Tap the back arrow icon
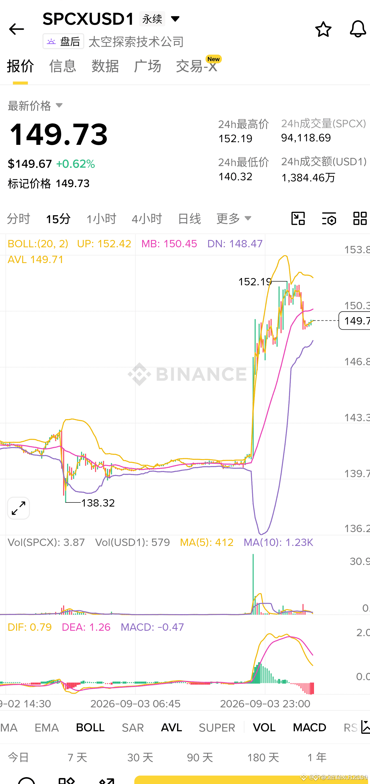Image resolution: width=370 pixels, height=784 pixels. (x=16, y=29)
